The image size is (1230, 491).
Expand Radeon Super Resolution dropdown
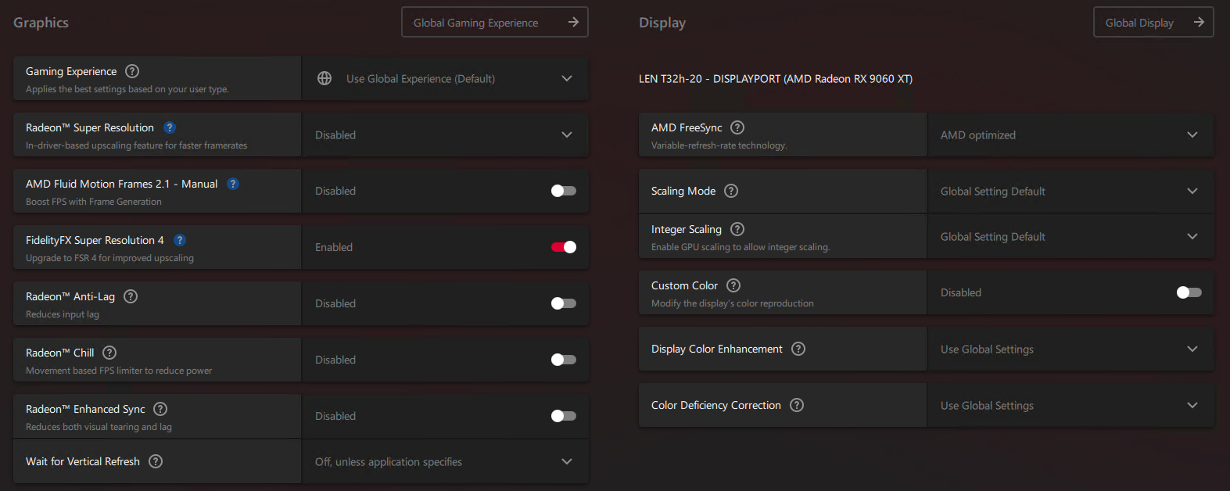tap(445, 134)
